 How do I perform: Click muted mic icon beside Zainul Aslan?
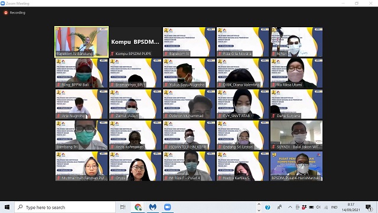(x=112, y=116)
